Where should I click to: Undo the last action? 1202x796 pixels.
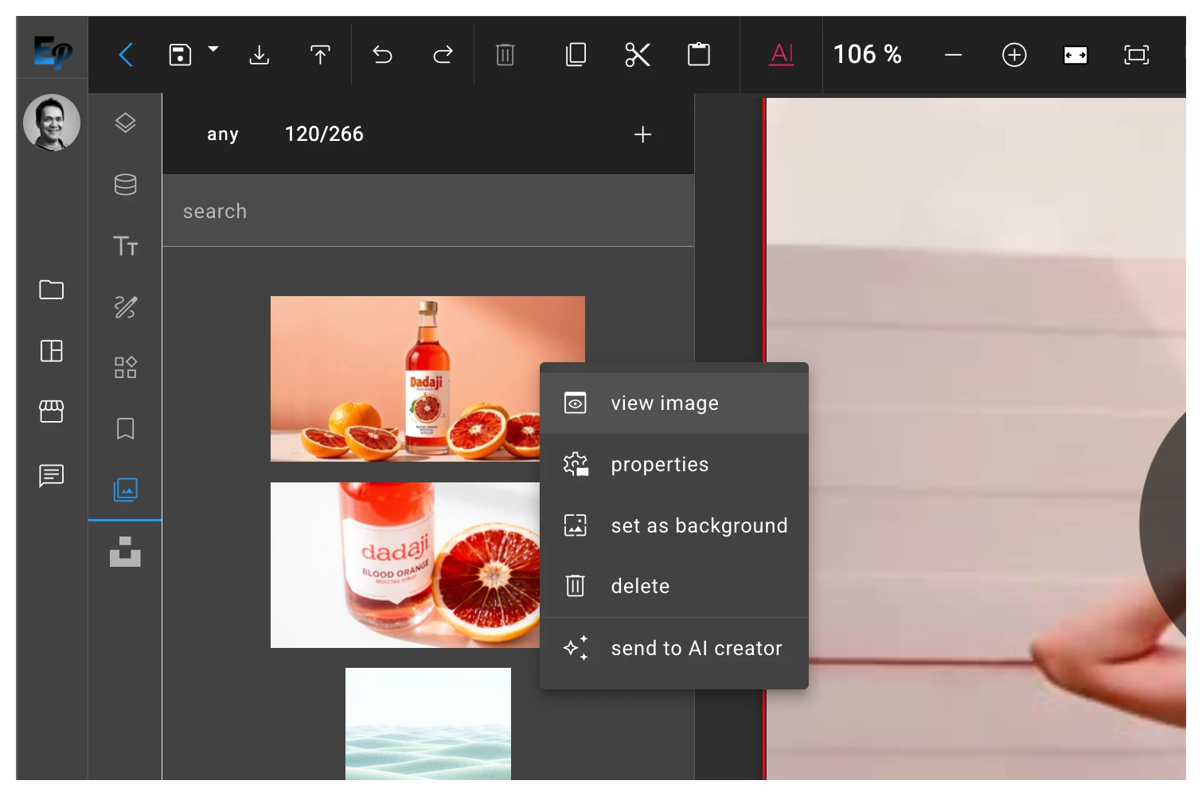coord(382,54)
